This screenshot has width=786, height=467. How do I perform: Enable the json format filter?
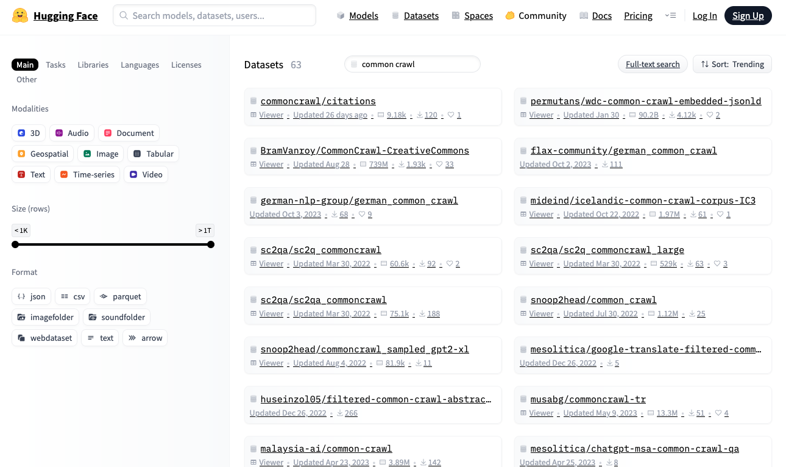pos(31,296)
